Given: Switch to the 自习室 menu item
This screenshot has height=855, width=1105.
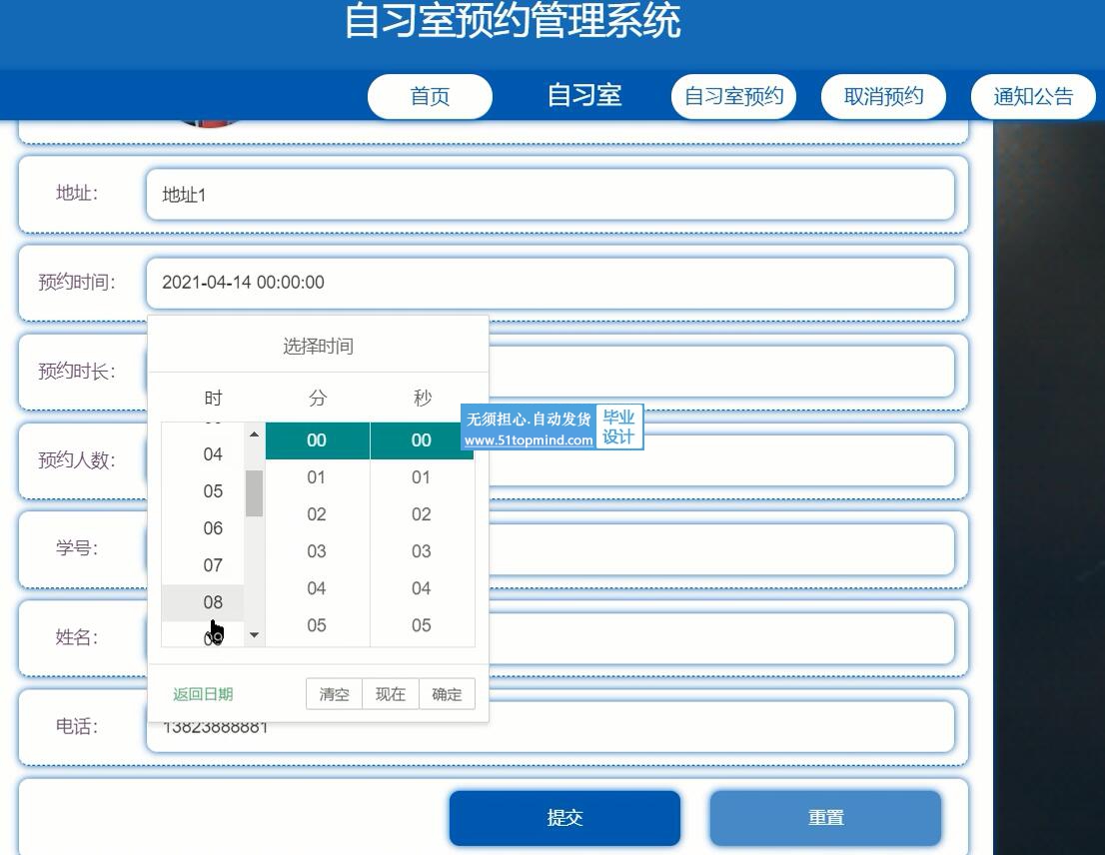Looking at the screenshot, I should point(584,95).
